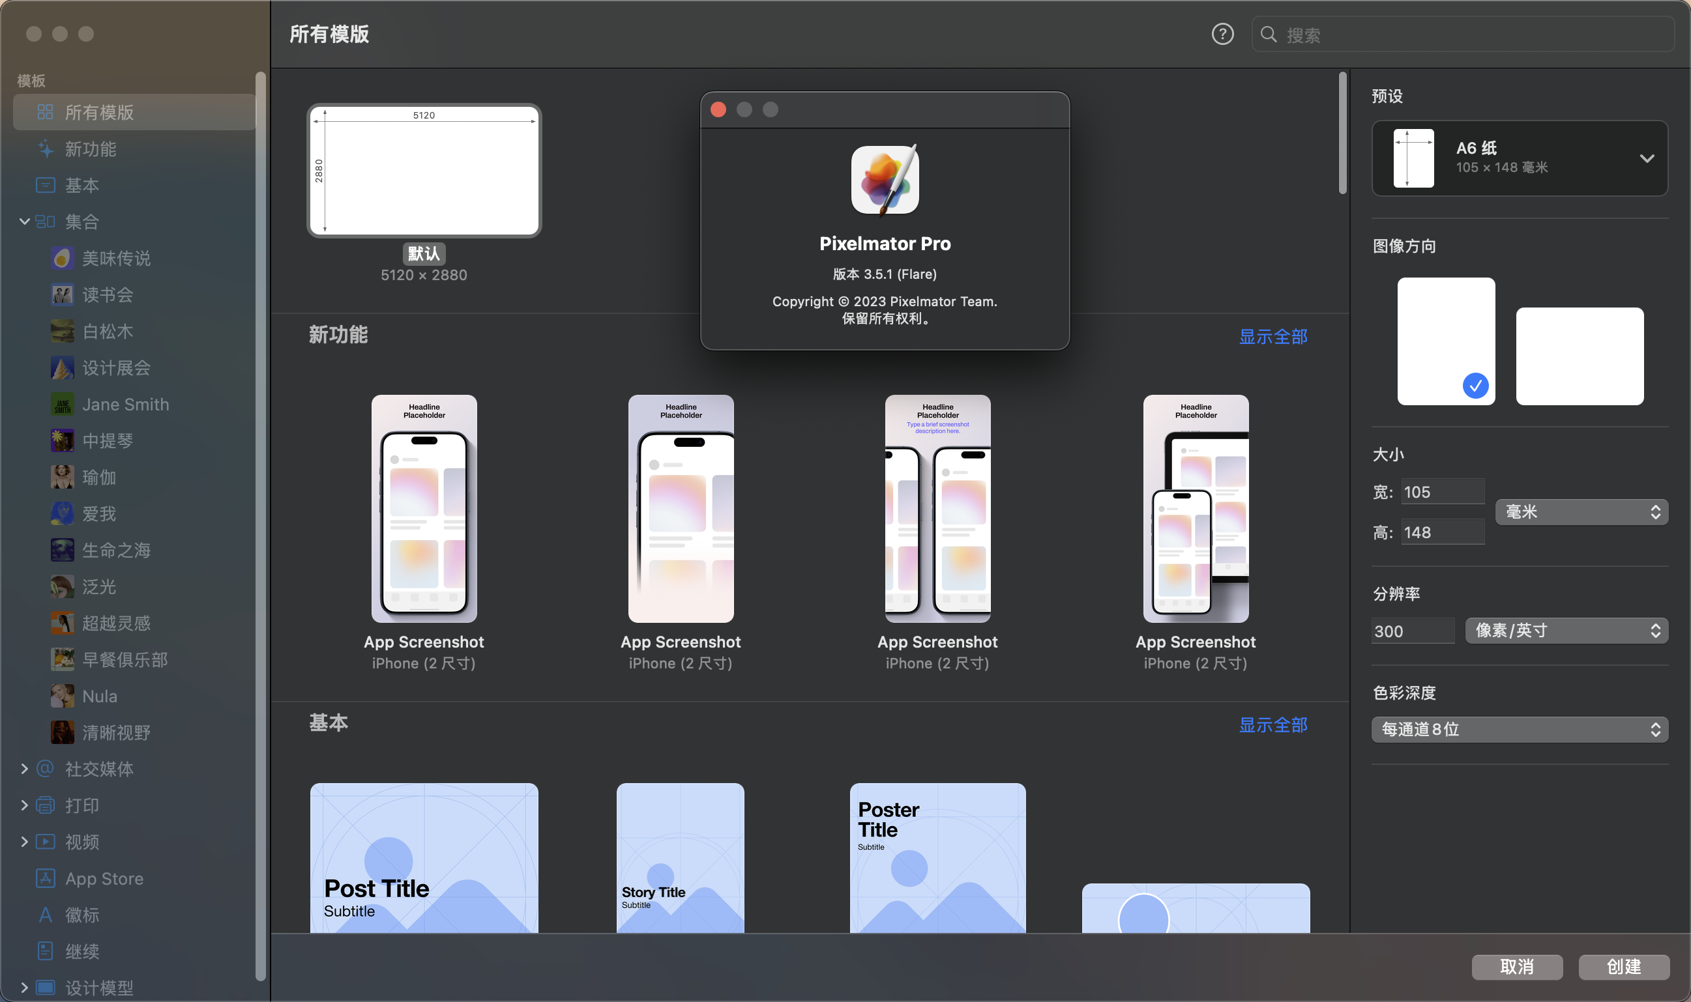This screenshot has width=1691, height=1002.
Task: Select portrait image orientation
Action: click(x=1446, y=341)
